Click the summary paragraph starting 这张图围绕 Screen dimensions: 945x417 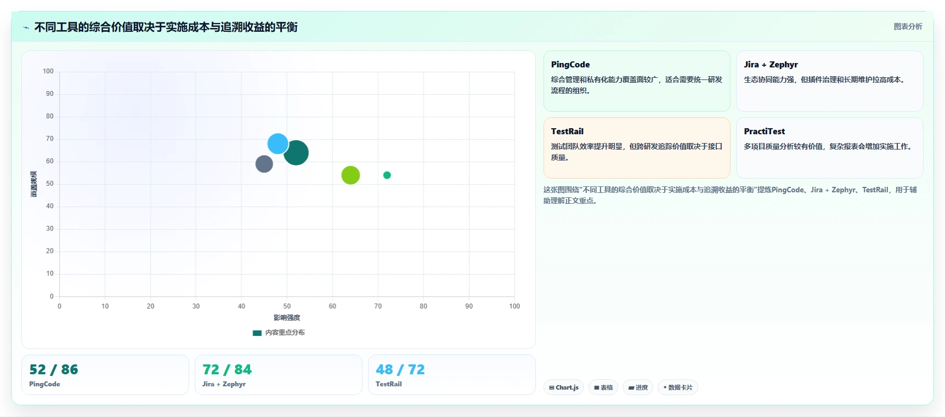[x=730, y=195]
